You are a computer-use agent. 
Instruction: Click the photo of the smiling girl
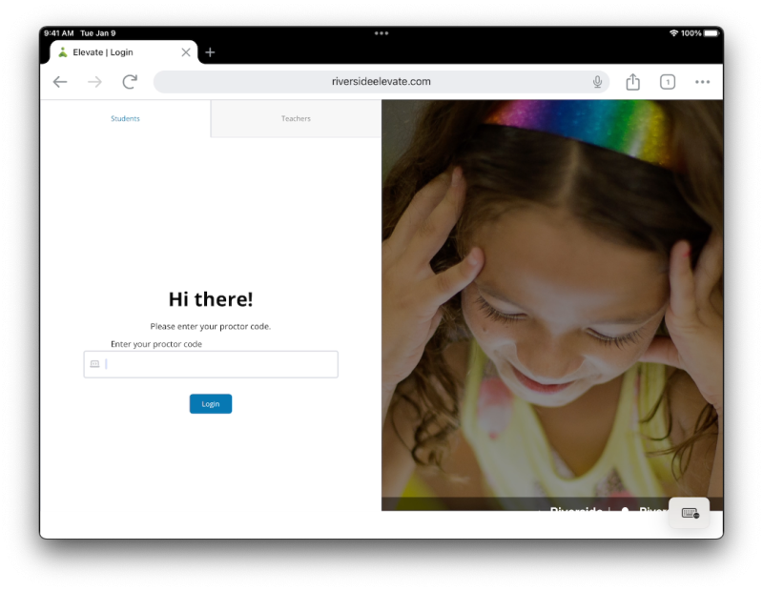(551, 305)
